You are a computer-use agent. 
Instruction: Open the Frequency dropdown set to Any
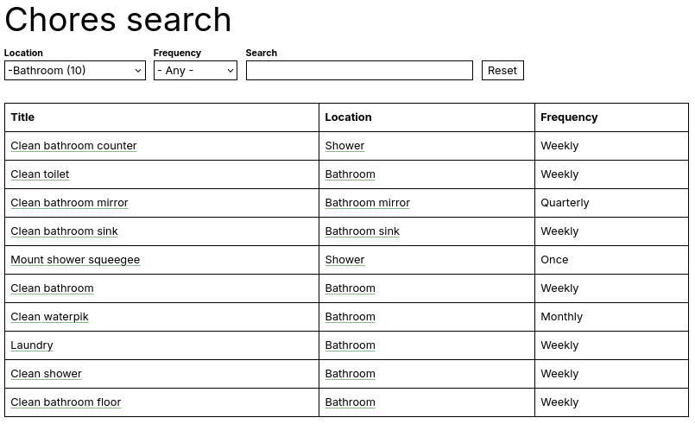(x=195, y=71)
